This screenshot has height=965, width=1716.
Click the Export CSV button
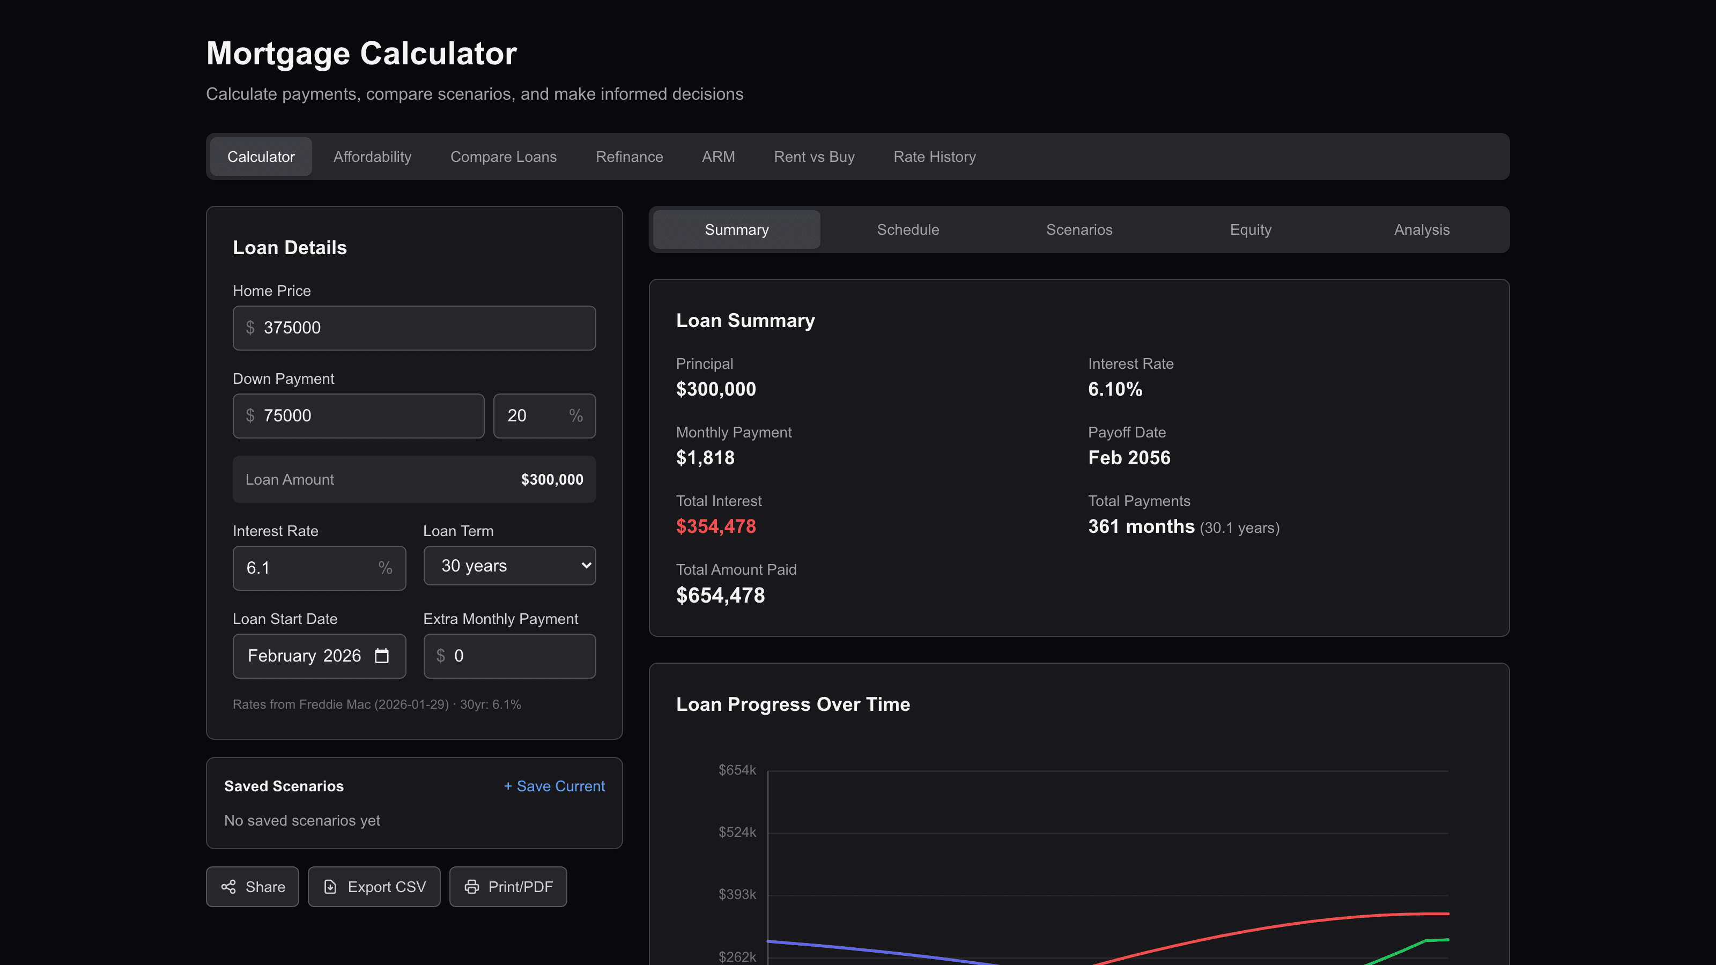(x=374, y=886)
